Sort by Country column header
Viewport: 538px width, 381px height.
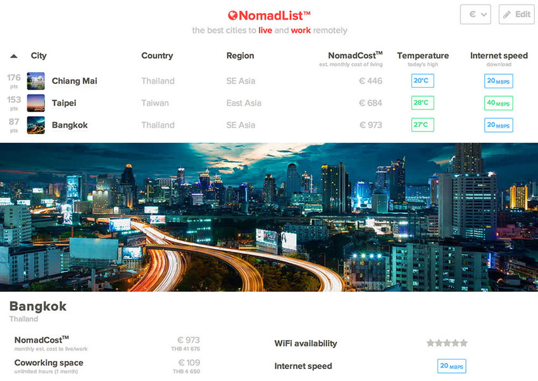coord(157,56)
